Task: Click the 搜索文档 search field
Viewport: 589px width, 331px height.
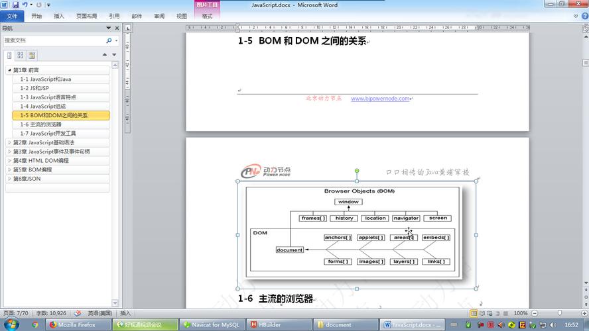Action: click(x=54, y=40)
